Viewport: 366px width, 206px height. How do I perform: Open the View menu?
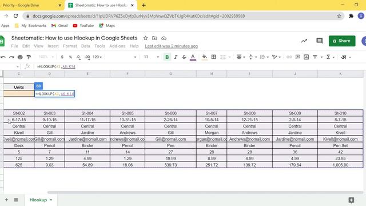(x=38, y=46)
